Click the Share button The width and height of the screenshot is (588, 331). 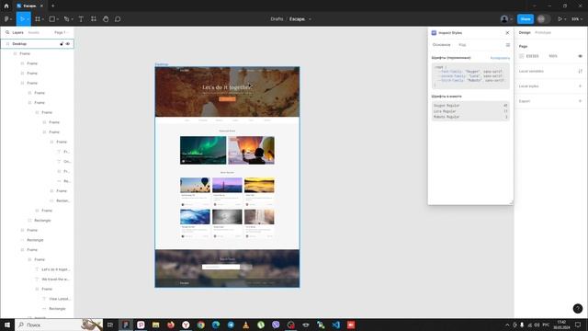point(526,18)
